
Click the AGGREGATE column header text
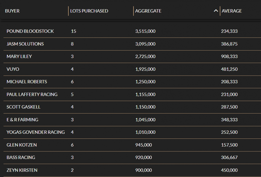148,11
